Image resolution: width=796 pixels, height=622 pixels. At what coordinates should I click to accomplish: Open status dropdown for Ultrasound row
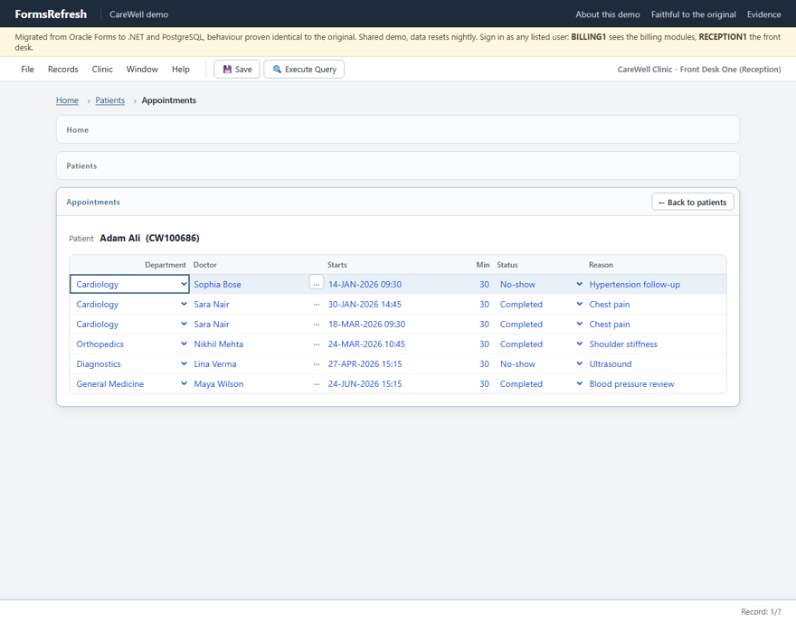pos(579,363)
